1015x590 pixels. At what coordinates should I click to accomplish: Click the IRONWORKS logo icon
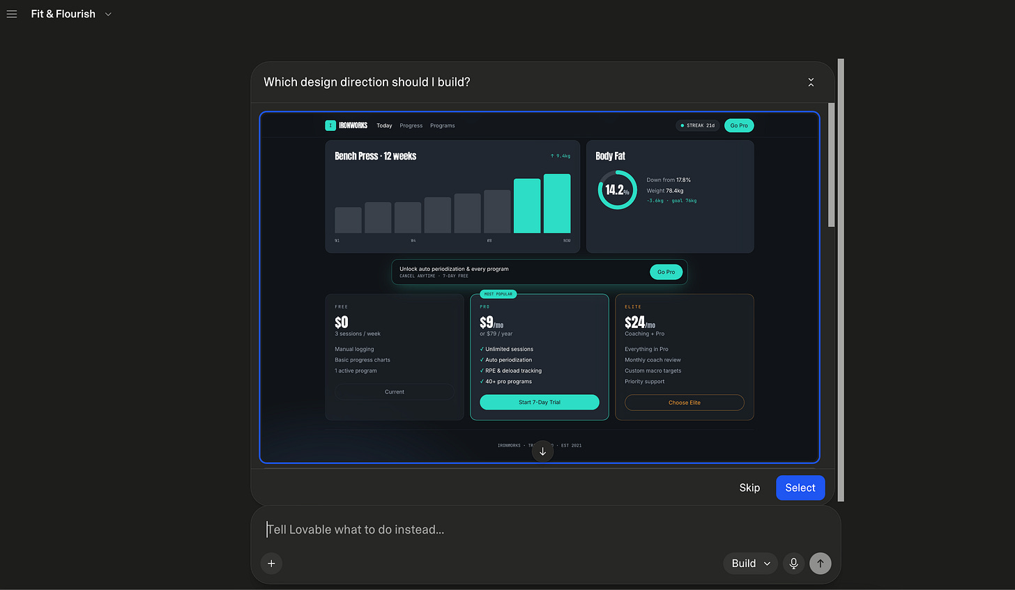[330, 125]
